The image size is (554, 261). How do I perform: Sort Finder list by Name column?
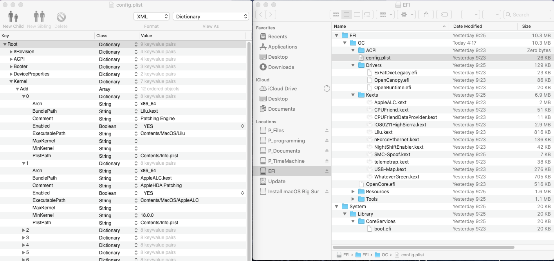click(x=390, y=26)
